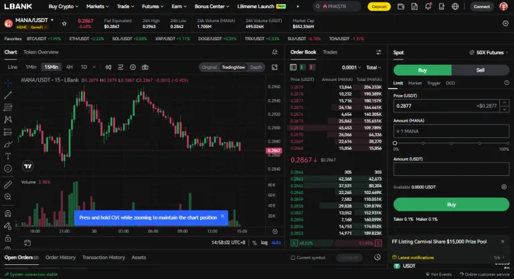This screenshot has width=514, height=279.
Task: Click the yellow Deposit button
Action: [379, 6]
